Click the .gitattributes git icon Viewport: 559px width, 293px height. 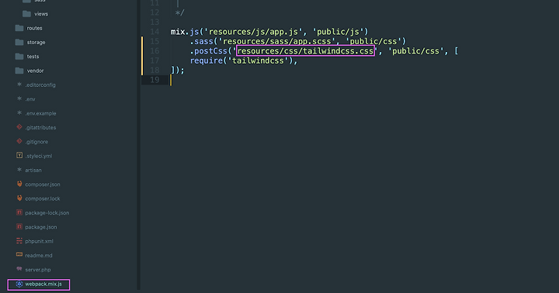19,127
